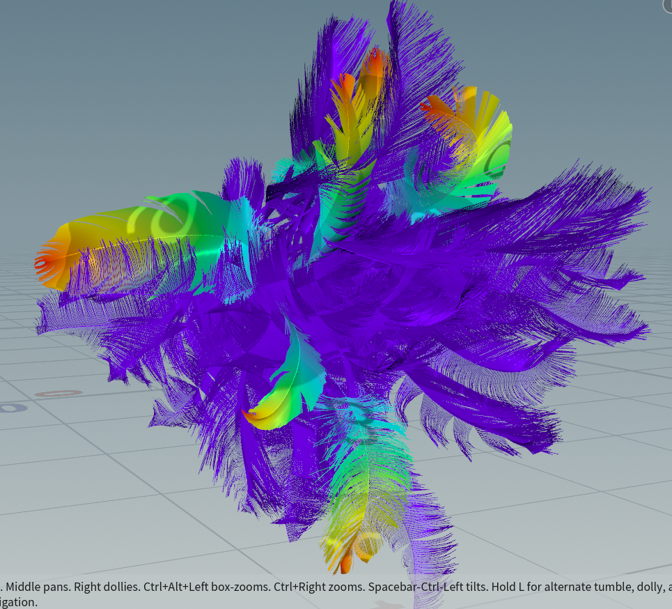Click the blue origin marker on the grid floor

tap(10, 408)
